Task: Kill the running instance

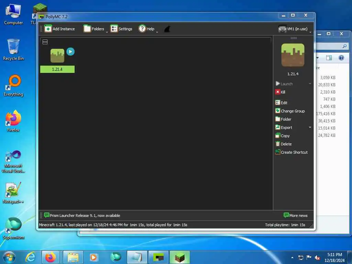Action: click(280, 92)
